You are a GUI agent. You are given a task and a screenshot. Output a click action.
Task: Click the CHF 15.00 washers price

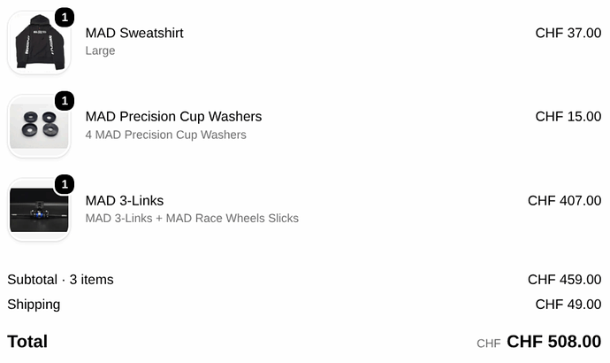(x=568, y=117)
